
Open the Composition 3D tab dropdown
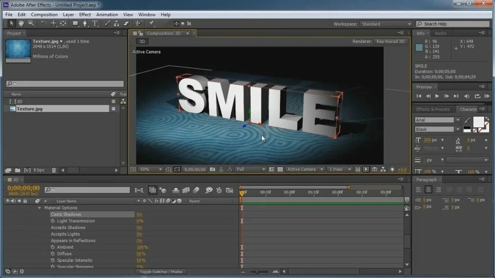[x=188, y=33]
